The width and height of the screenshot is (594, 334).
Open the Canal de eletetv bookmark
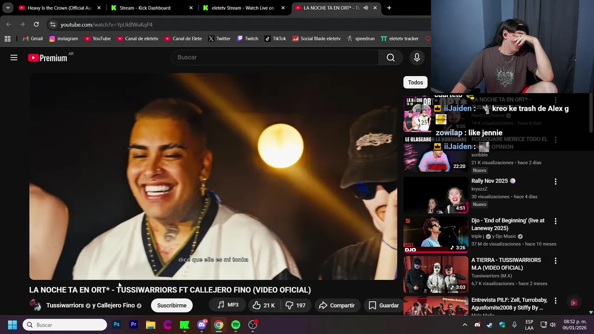click(137, 39)
